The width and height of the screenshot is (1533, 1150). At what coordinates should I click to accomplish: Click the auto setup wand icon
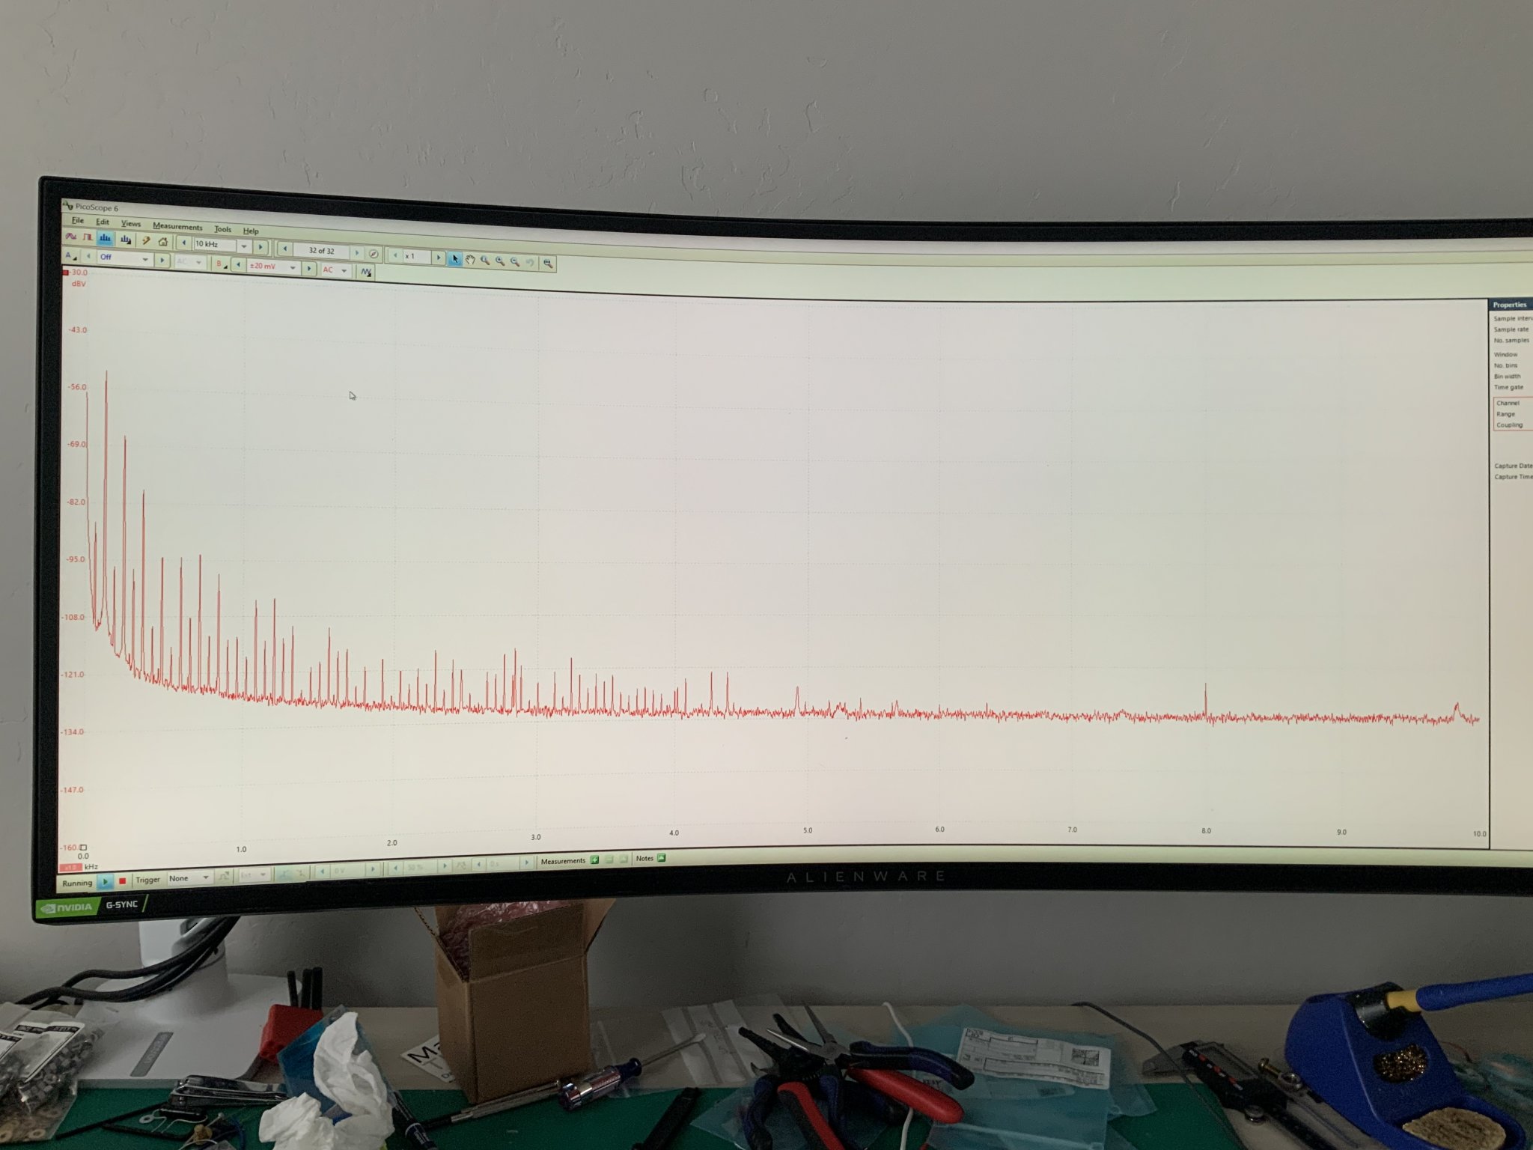click(146, 240)
